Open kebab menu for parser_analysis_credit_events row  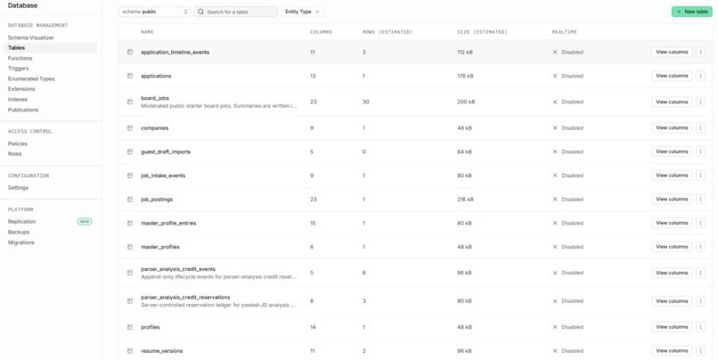point(700,273)
